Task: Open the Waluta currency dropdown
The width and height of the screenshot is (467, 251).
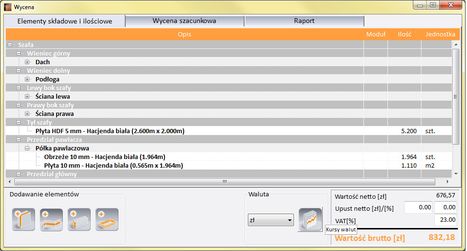Action: [x=271, y=220]
